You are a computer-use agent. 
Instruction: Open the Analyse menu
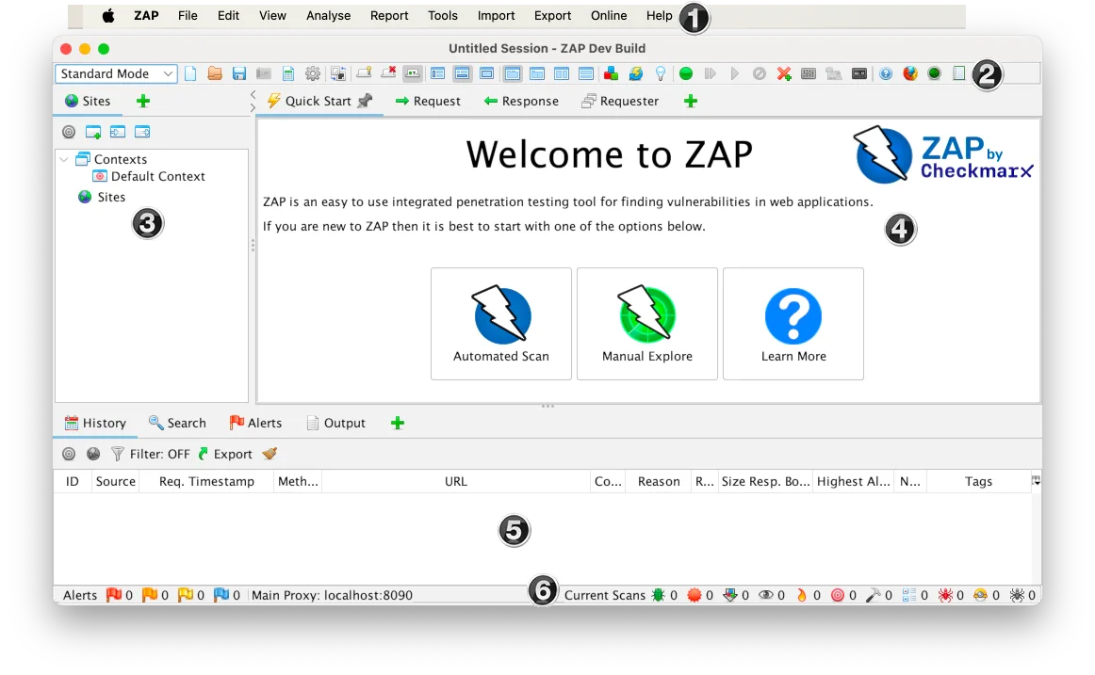tap(328, 15)
